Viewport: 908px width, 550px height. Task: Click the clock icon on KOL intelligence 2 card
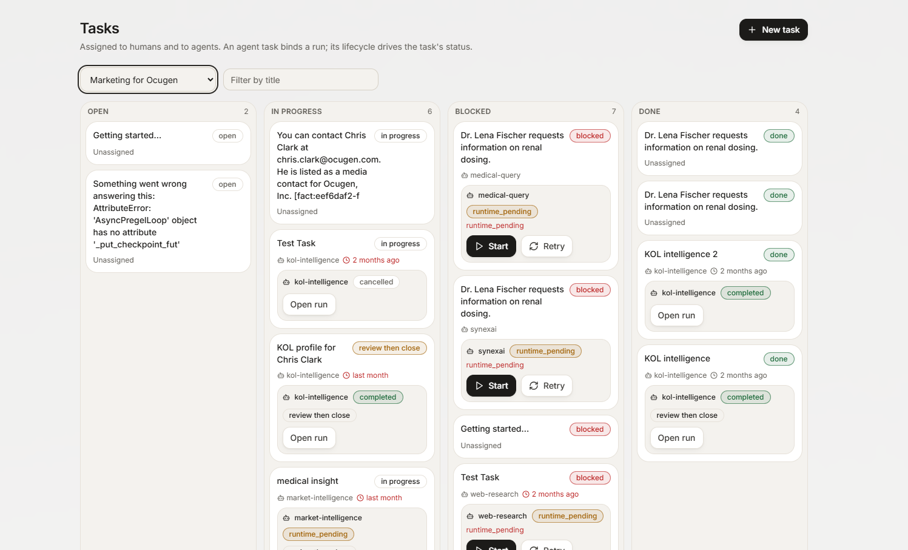click(714, 271)
